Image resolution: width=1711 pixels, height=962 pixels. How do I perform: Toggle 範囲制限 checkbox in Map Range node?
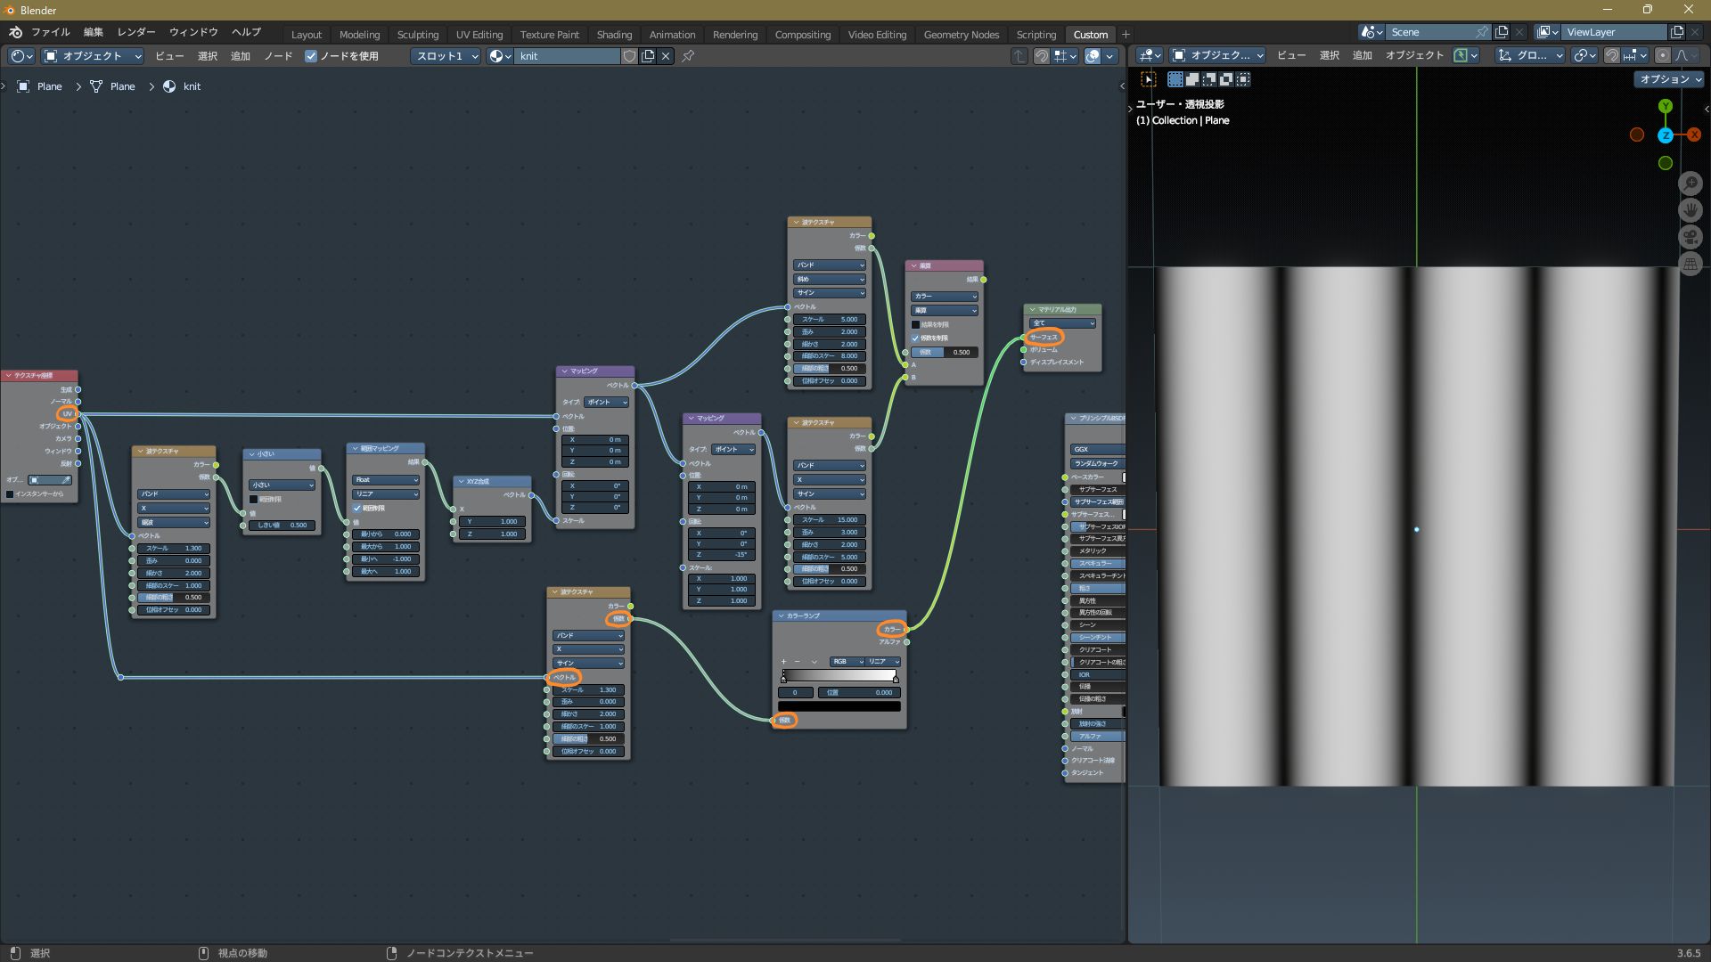click(x=357, y=508)
